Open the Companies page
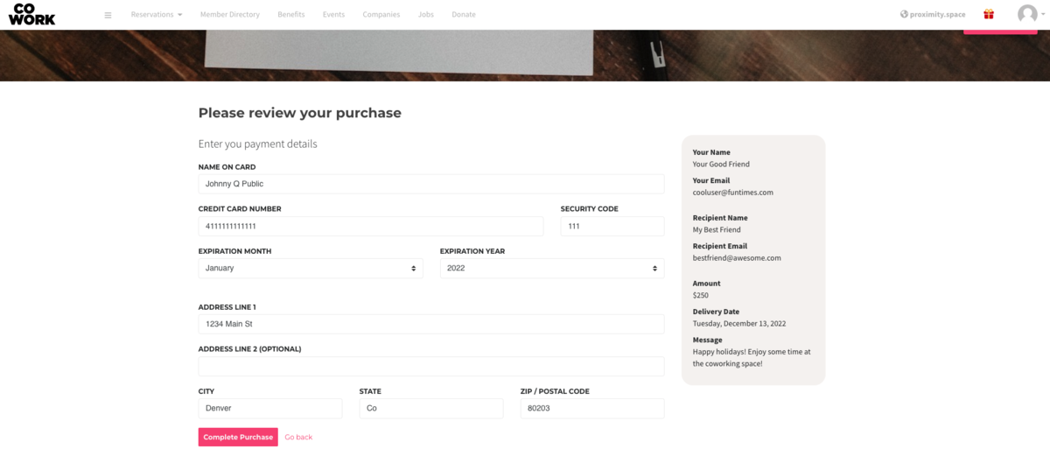This screenshot has height=456, width=1050. 381,15
